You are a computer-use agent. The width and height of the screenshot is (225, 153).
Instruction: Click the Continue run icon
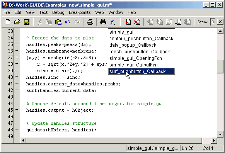point(178,22)
